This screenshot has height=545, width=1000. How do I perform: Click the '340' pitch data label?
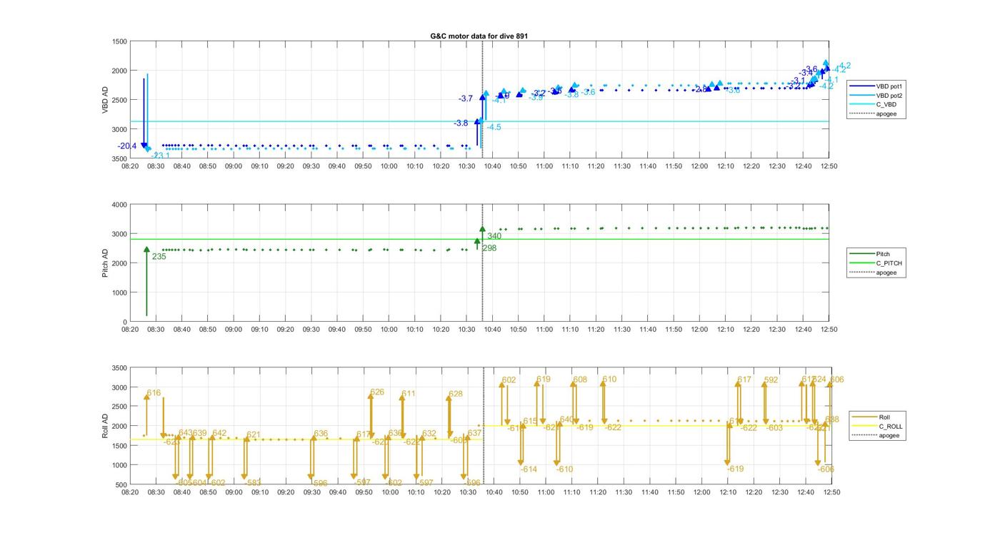coord(494,236)
